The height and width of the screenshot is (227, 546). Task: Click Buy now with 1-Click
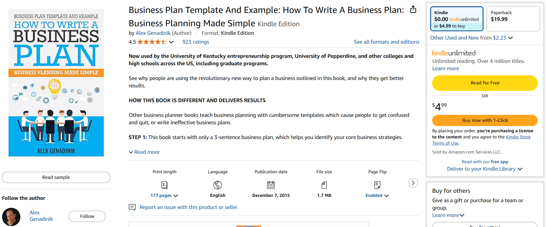pos(485,120)
